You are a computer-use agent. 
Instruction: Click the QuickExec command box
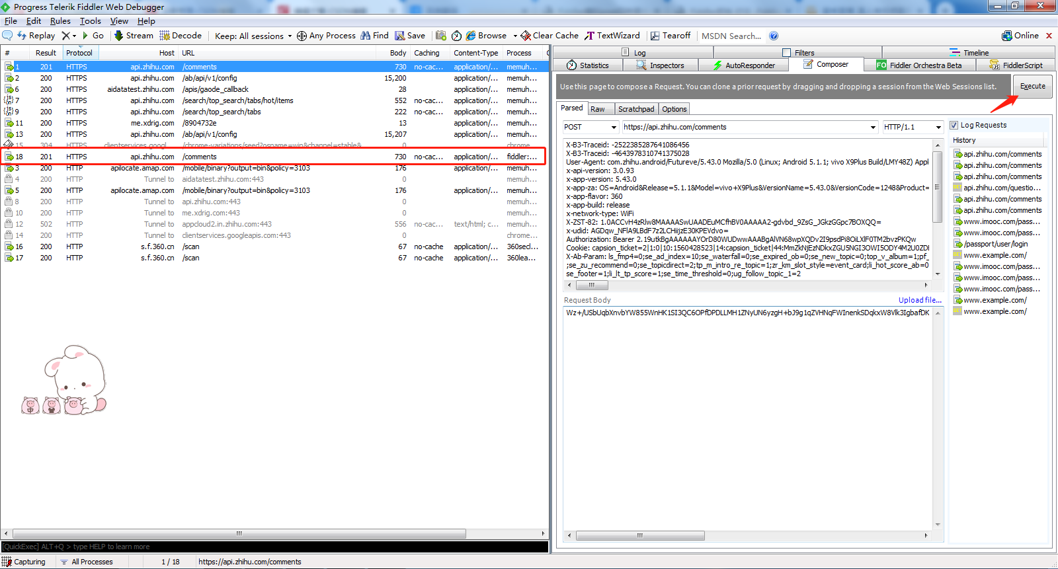(274, 547)
